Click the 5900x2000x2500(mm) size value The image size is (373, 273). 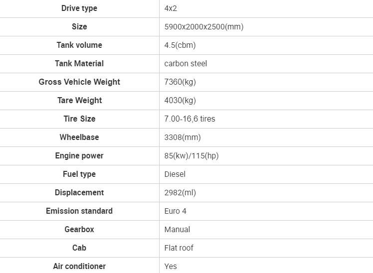pos(204,27)
